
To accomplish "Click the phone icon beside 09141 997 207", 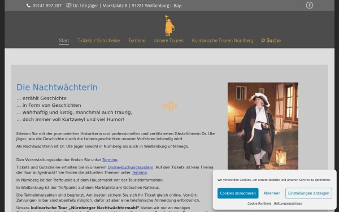I will (28, 6).
